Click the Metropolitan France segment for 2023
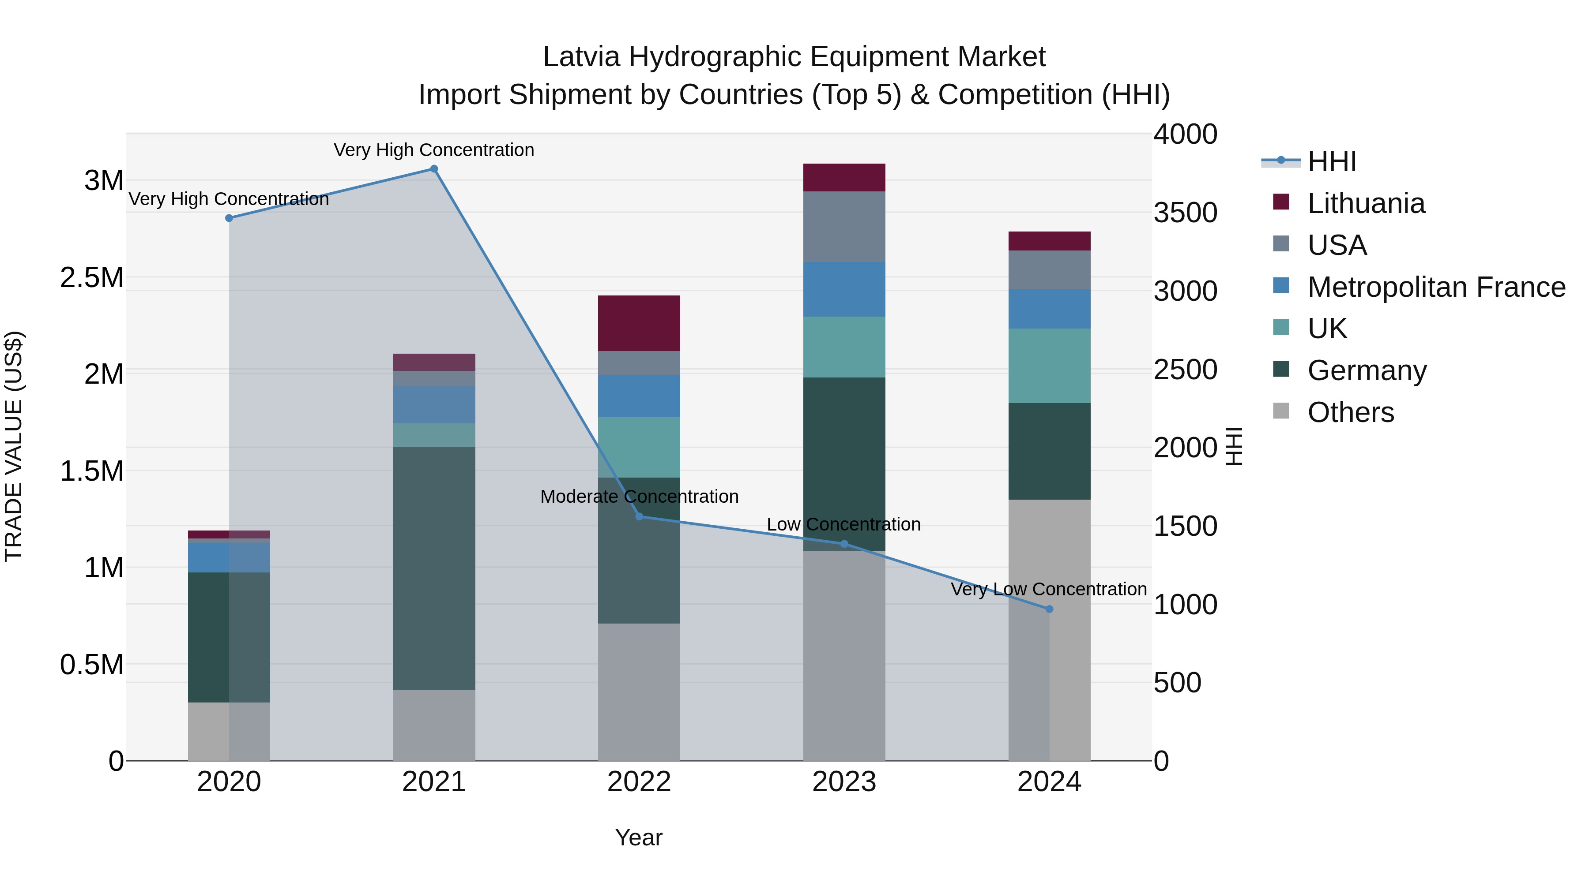The height and width of the screenshot is (893, 1589). 844,290
